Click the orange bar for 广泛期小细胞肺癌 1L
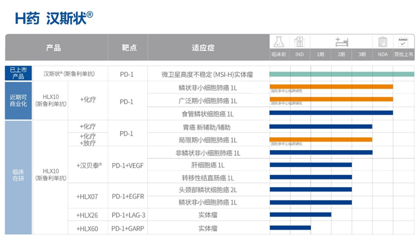 click(x=331, y=99)
